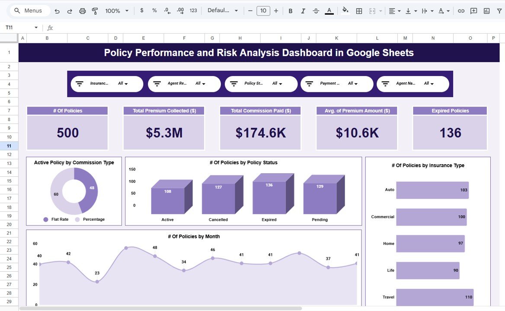505x311 pixels.
Task: Apply currency format with dollar sign icon
Action: pyautogui.click(x=141, y=10)
